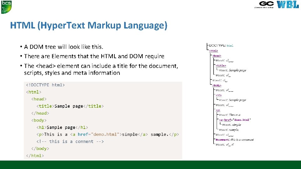301x169 pixels.
Task: Click '#text: simple' in the DOM tree
Action: (231, 125)
